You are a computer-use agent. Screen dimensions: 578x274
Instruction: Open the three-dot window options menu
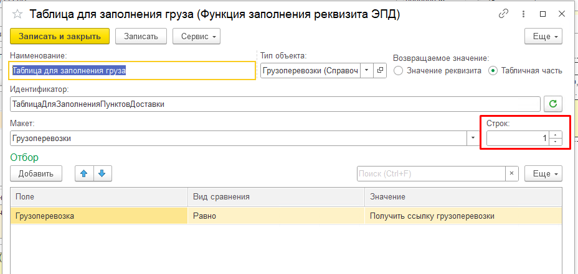523,14
